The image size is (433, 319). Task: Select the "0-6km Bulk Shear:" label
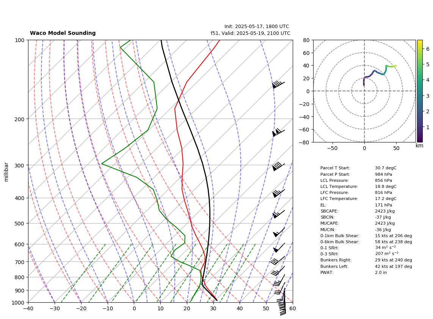tap(340, 242)
